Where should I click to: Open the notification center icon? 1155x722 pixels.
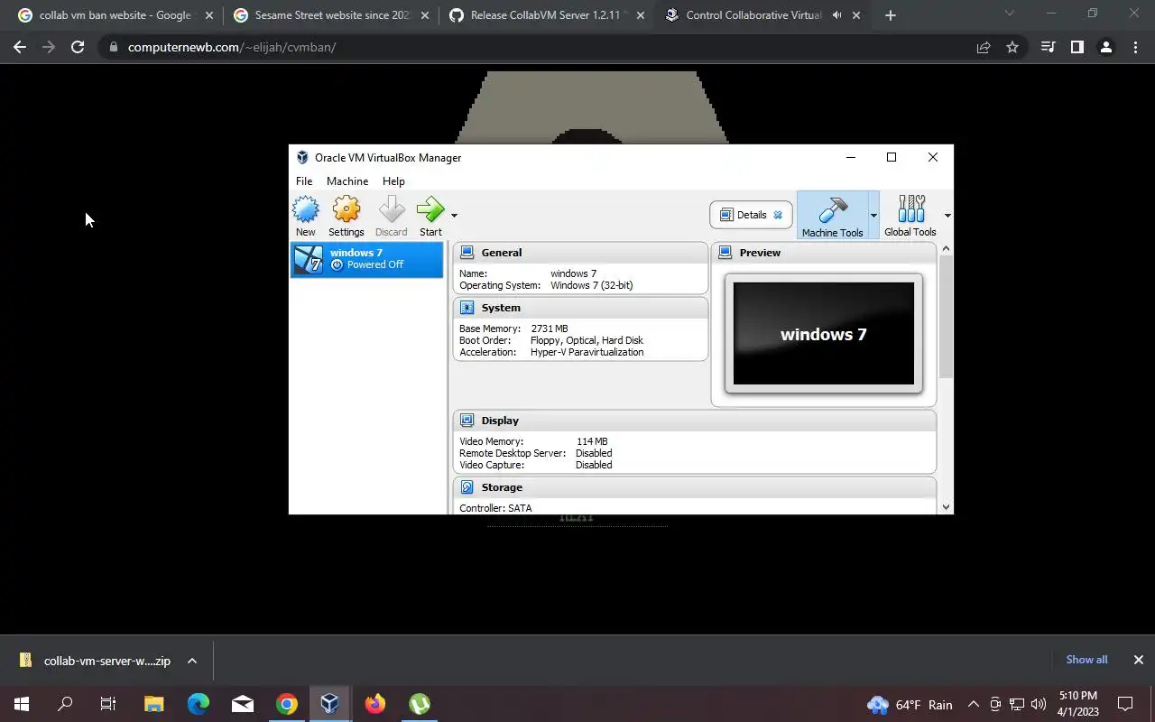1125,704
